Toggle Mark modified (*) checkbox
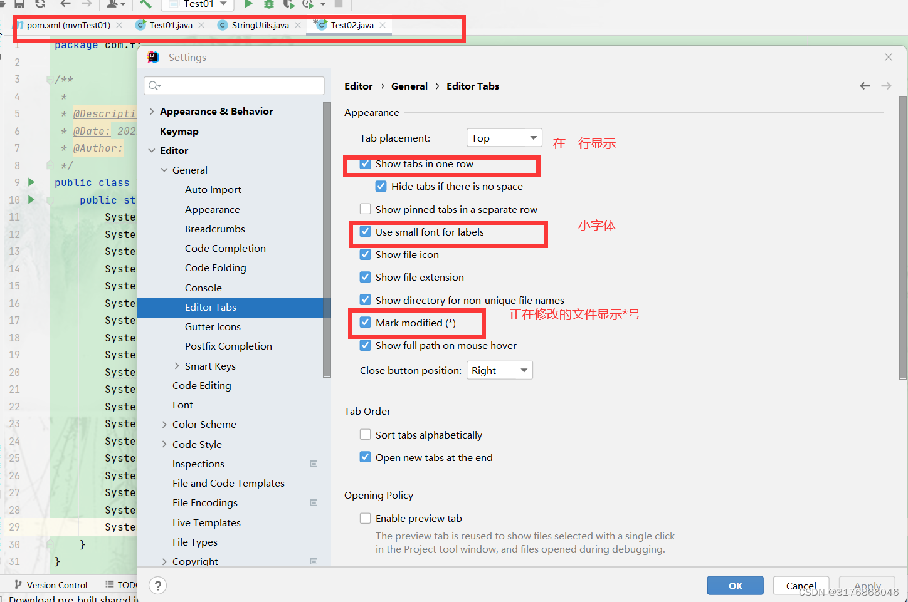The image size is (908, 602). click(x=365, y=323)
